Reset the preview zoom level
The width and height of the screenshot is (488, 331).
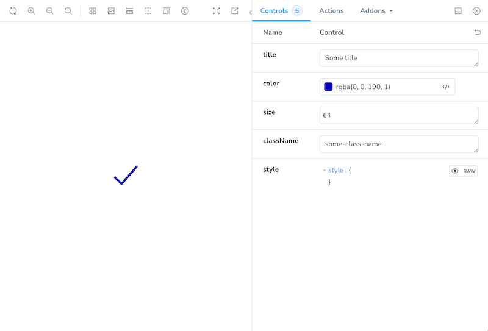pyautogui.click(x=68, y=11)
